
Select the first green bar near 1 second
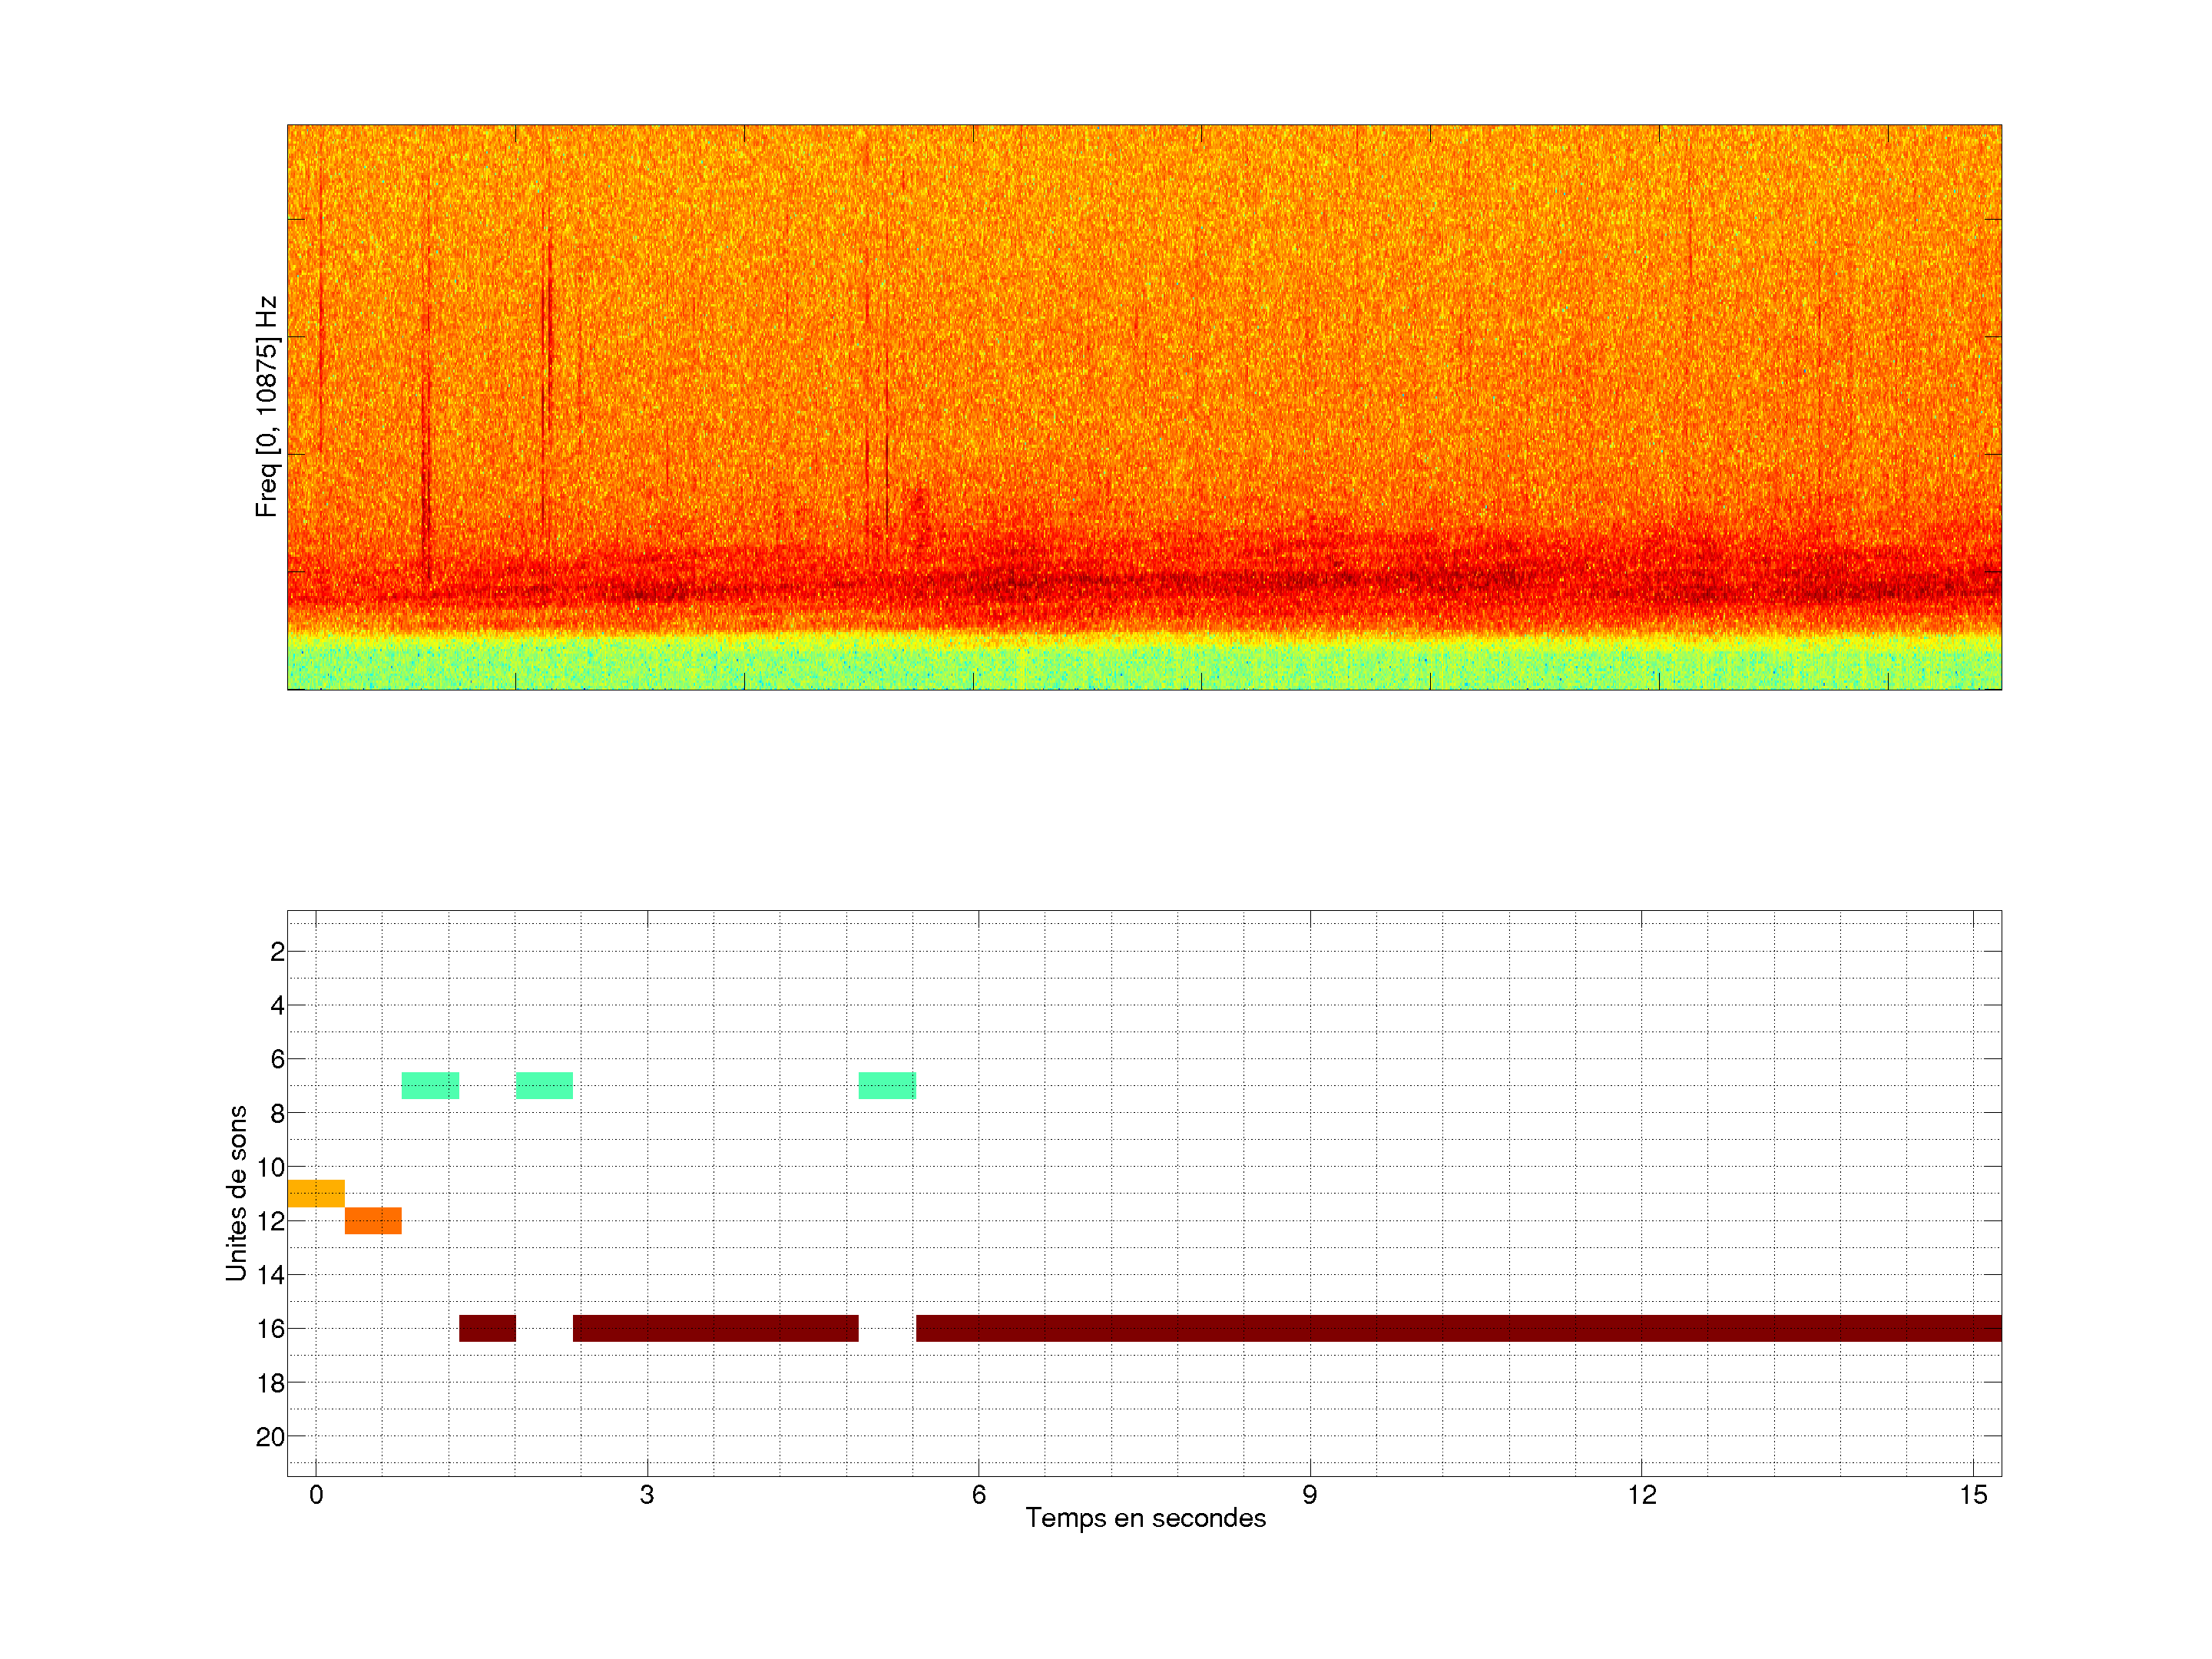430,1085
